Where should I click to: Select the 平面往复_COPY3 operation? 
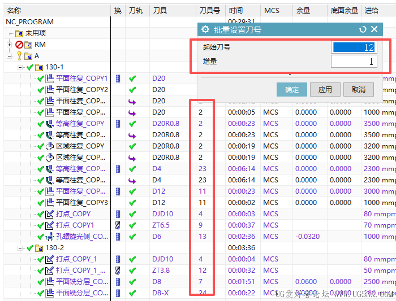[82, 203]
